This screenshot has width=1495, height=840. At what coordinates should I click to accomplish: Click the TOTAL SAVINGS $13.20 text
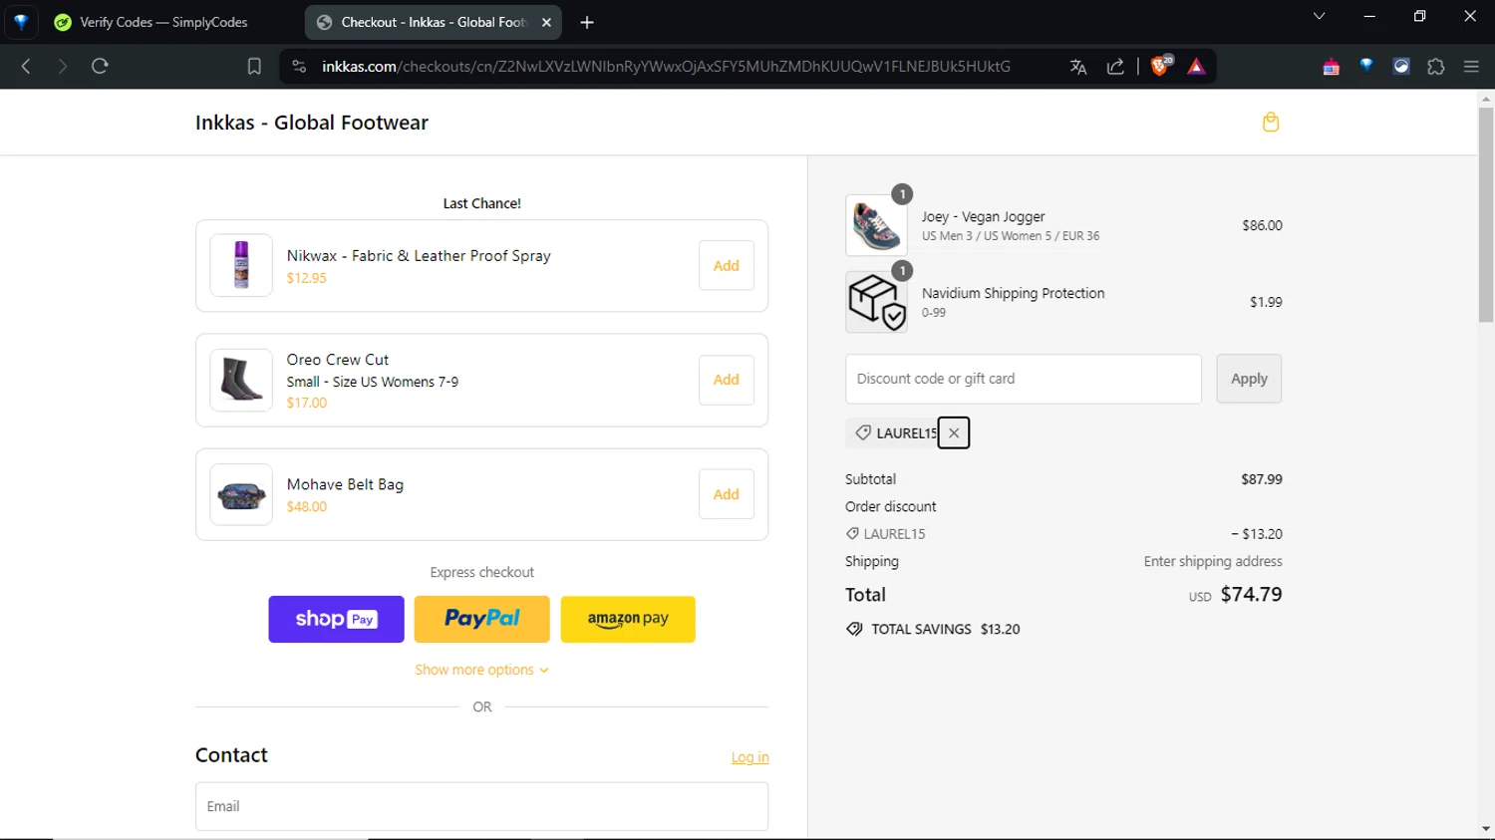coord(945,630)
